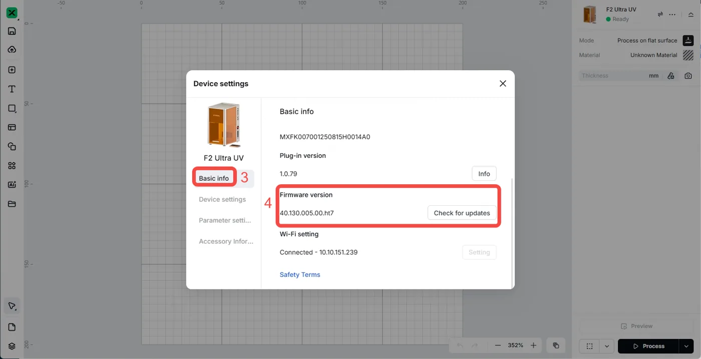Screen dimensions: 701x359
Task: Click the flat surface mode icon
Action: [688, 41]
